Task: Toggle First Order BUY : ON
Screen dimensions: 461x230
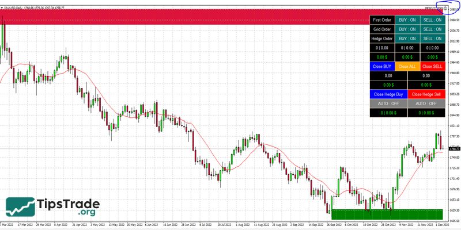Action: (406, 20)
